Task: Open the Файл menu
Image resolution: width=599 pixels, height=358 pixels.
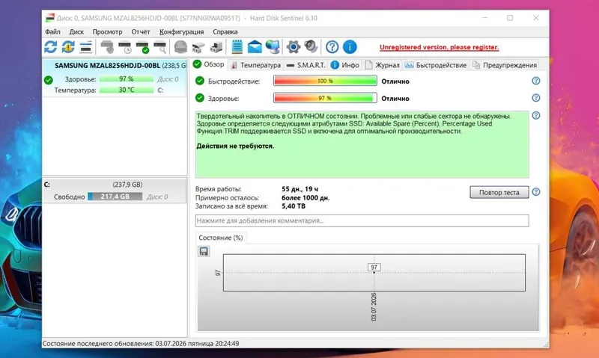Action: pos(52,31)
